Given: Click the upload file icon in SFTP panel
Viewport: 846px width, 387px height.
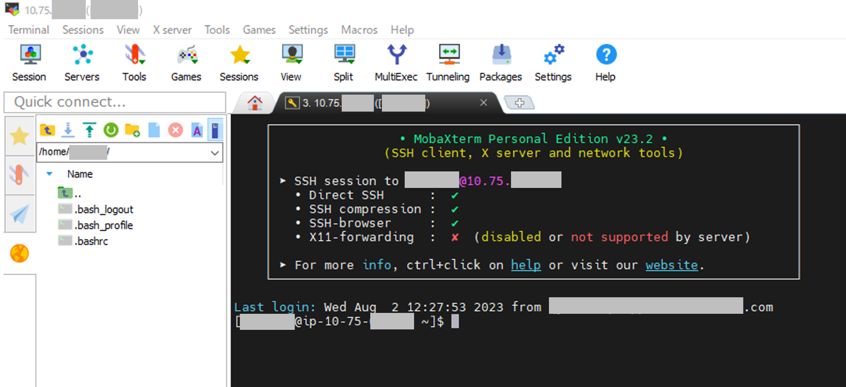Looking at the screenshot, I should (x=90, y=130).
